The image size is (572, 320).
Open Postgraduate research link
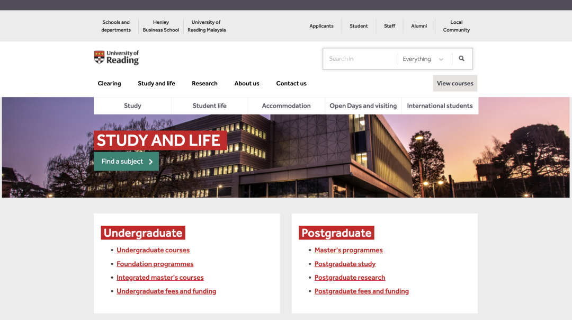[350, 277]
